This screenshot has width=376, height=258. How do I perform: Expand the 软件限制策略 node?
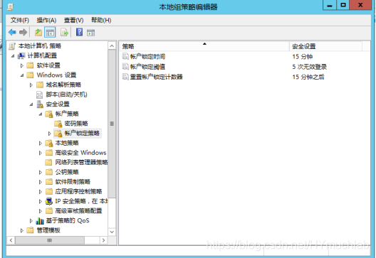[x=41, y=182]
